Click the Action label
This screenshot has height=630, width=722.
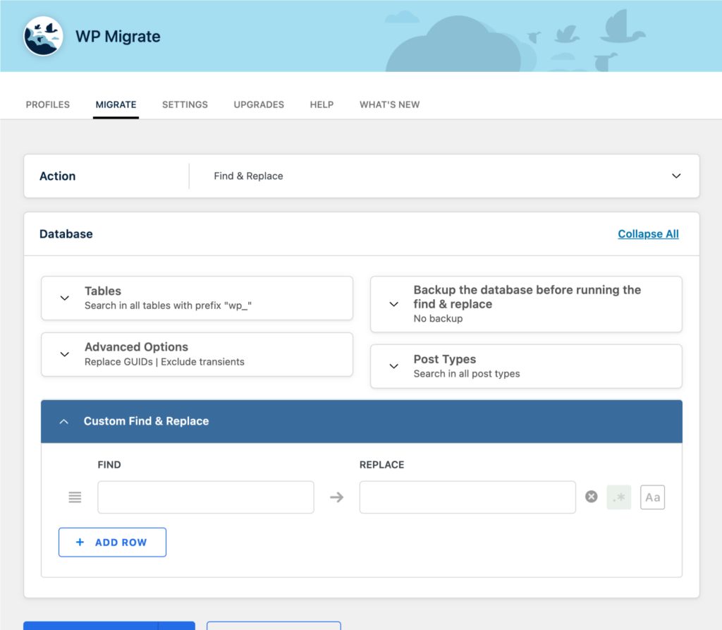tap(58, 176)
